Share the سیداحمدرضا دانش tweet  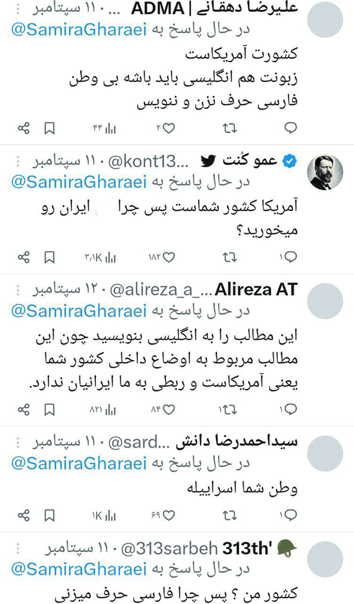[24, 516]
